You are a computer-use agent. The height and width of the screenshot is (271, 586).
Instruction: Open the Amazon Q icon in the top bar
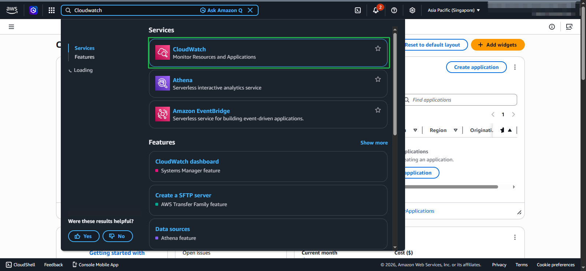click(33, 10)
